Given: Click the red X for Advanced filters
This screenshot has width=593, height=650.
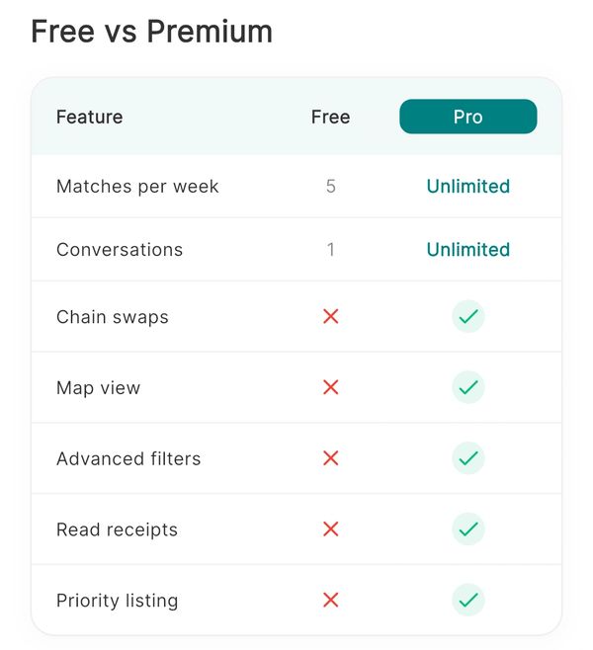Looking at the screenshot, I should [331, 458].
